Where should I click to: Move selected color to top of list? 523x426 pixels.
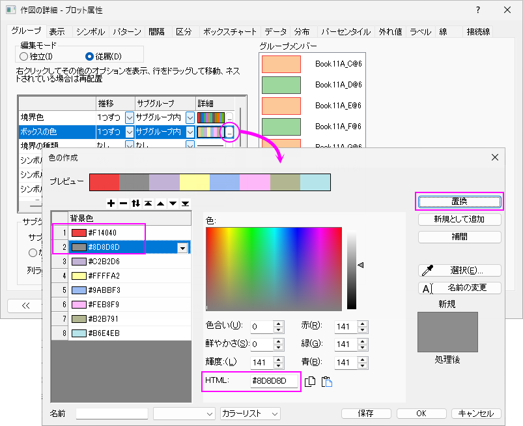(x=148, y=203)
